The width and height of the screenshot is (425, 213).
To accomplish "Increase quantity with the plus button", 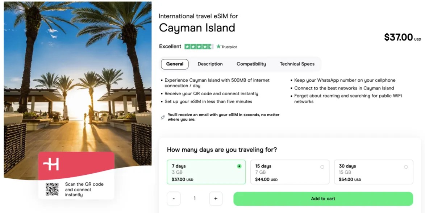I will point(216,199).
